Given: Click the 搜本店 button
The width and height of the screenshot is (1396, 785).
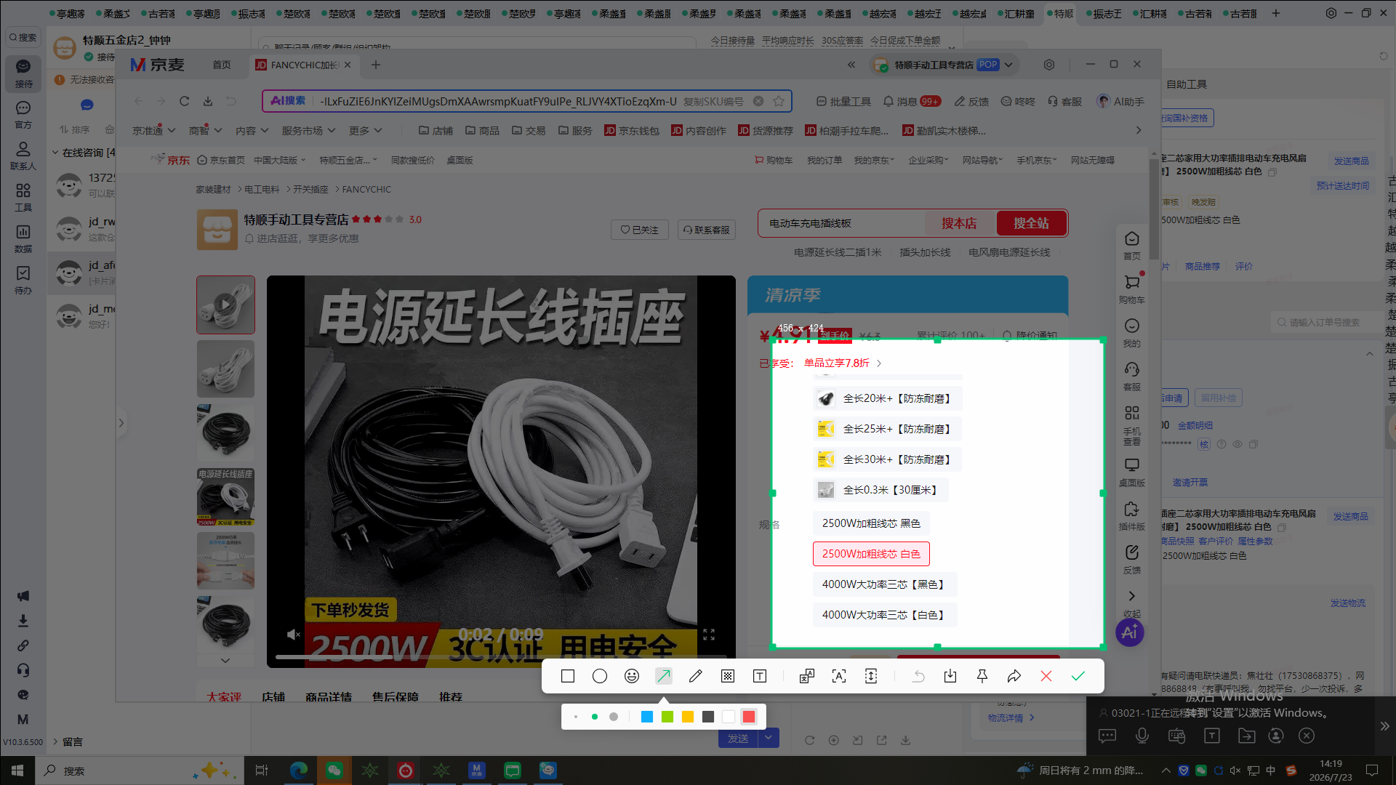Looking at the screenshot, I should (x=959, y=223).
